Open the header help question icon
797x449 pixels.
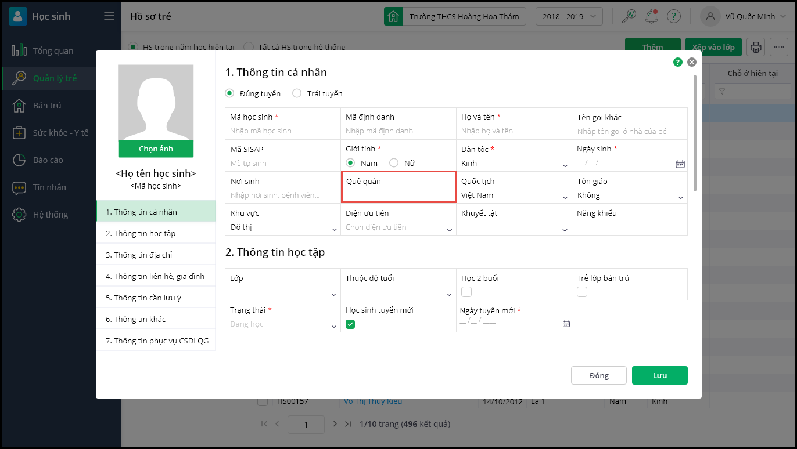[x=673, y=16]
